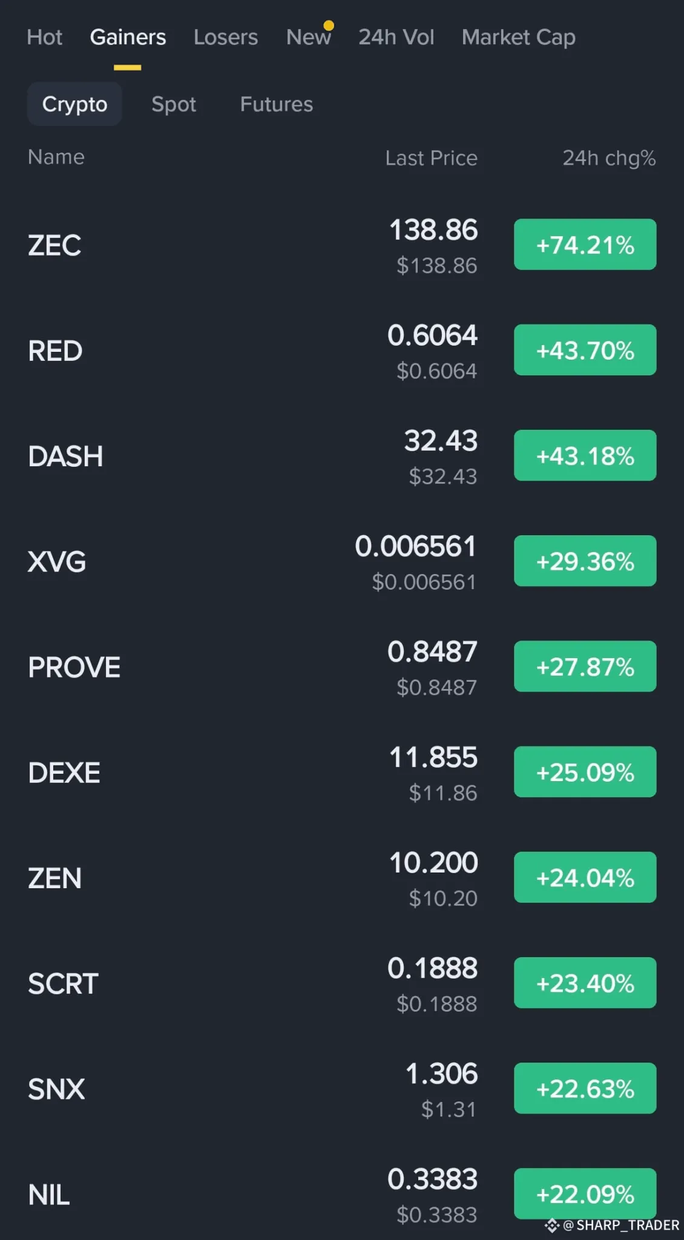The image size is (684, 1240).
Task: Open the Losers tab
Action: point(225,38)
